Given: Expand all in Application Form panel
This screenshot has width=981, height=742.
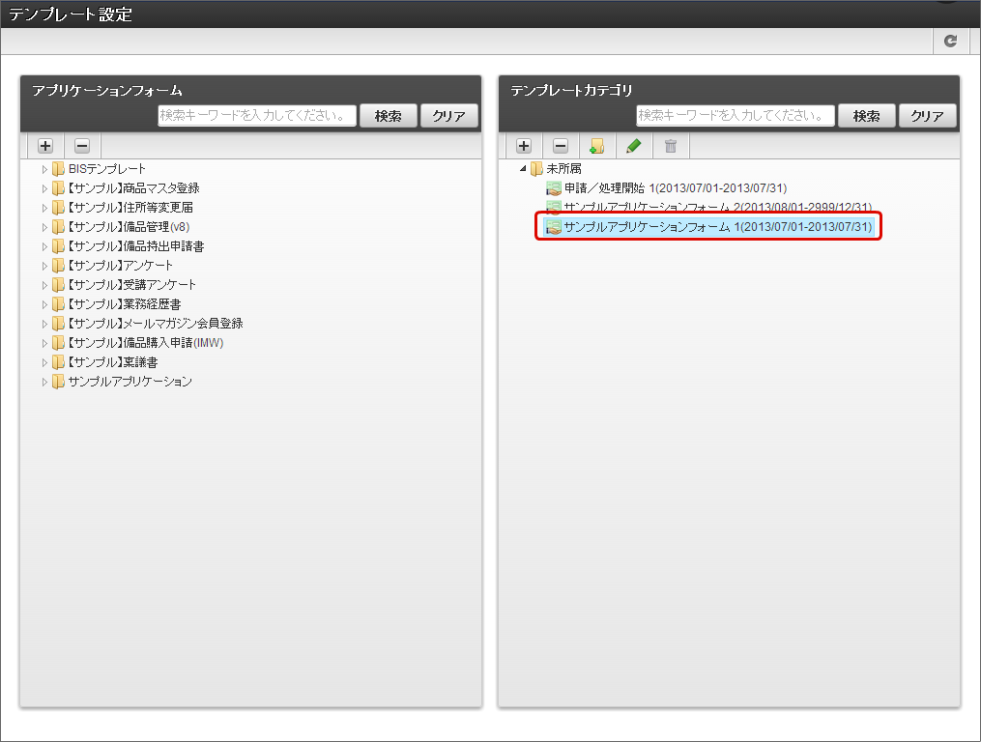Looking at the screenshot, I should [45, 146].
